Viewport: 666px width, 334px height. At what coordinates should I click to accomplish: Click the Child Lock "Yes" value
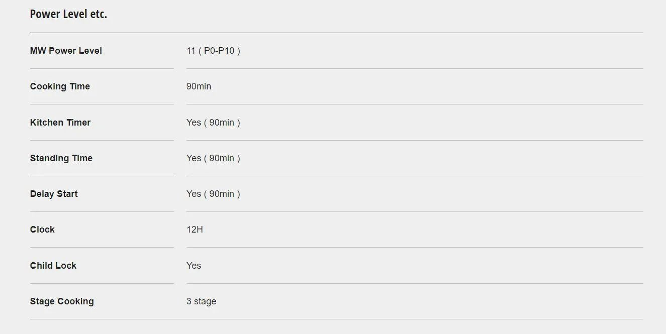[194, 266]
